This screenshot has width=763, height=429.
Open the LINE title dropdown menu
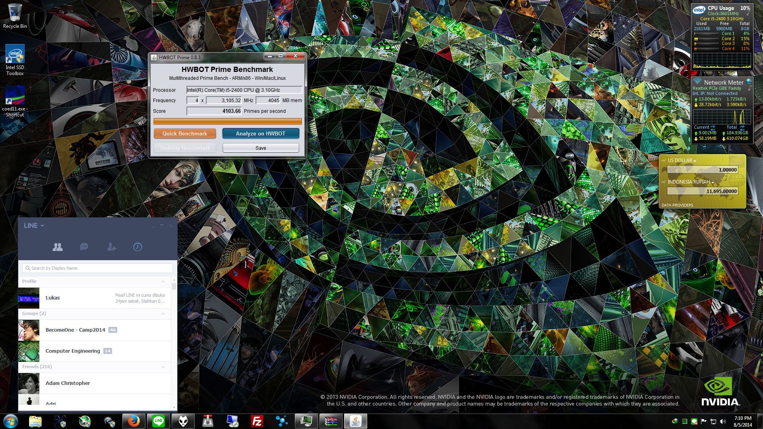point(34,226)
